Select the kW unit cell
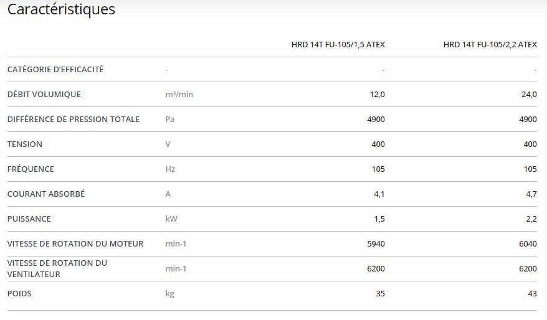The width and height of the screenshot is (547, 320). point(171,219)
